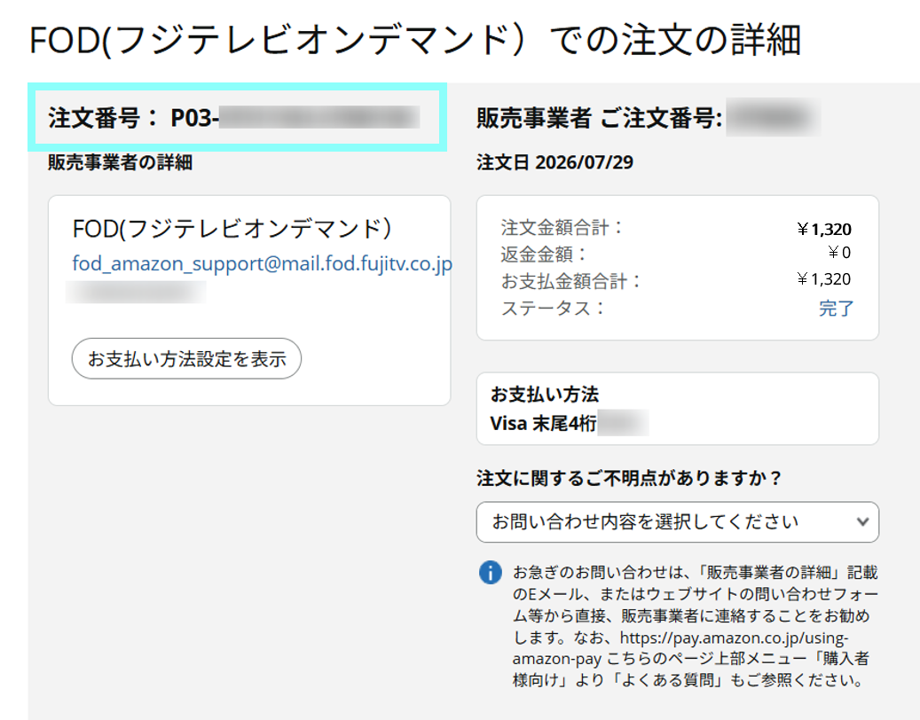The image size is (920, 720).
Task: Click the 返金金額： label
Action: pos(544,254)
